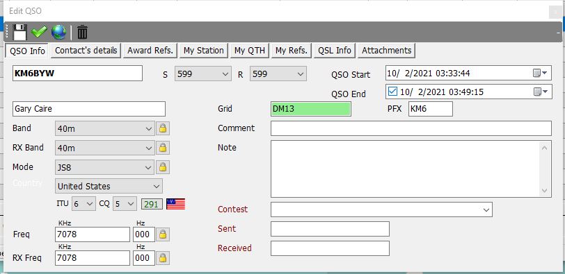
Task: Toggle the Freq lock icon
Action: (163, 234)
